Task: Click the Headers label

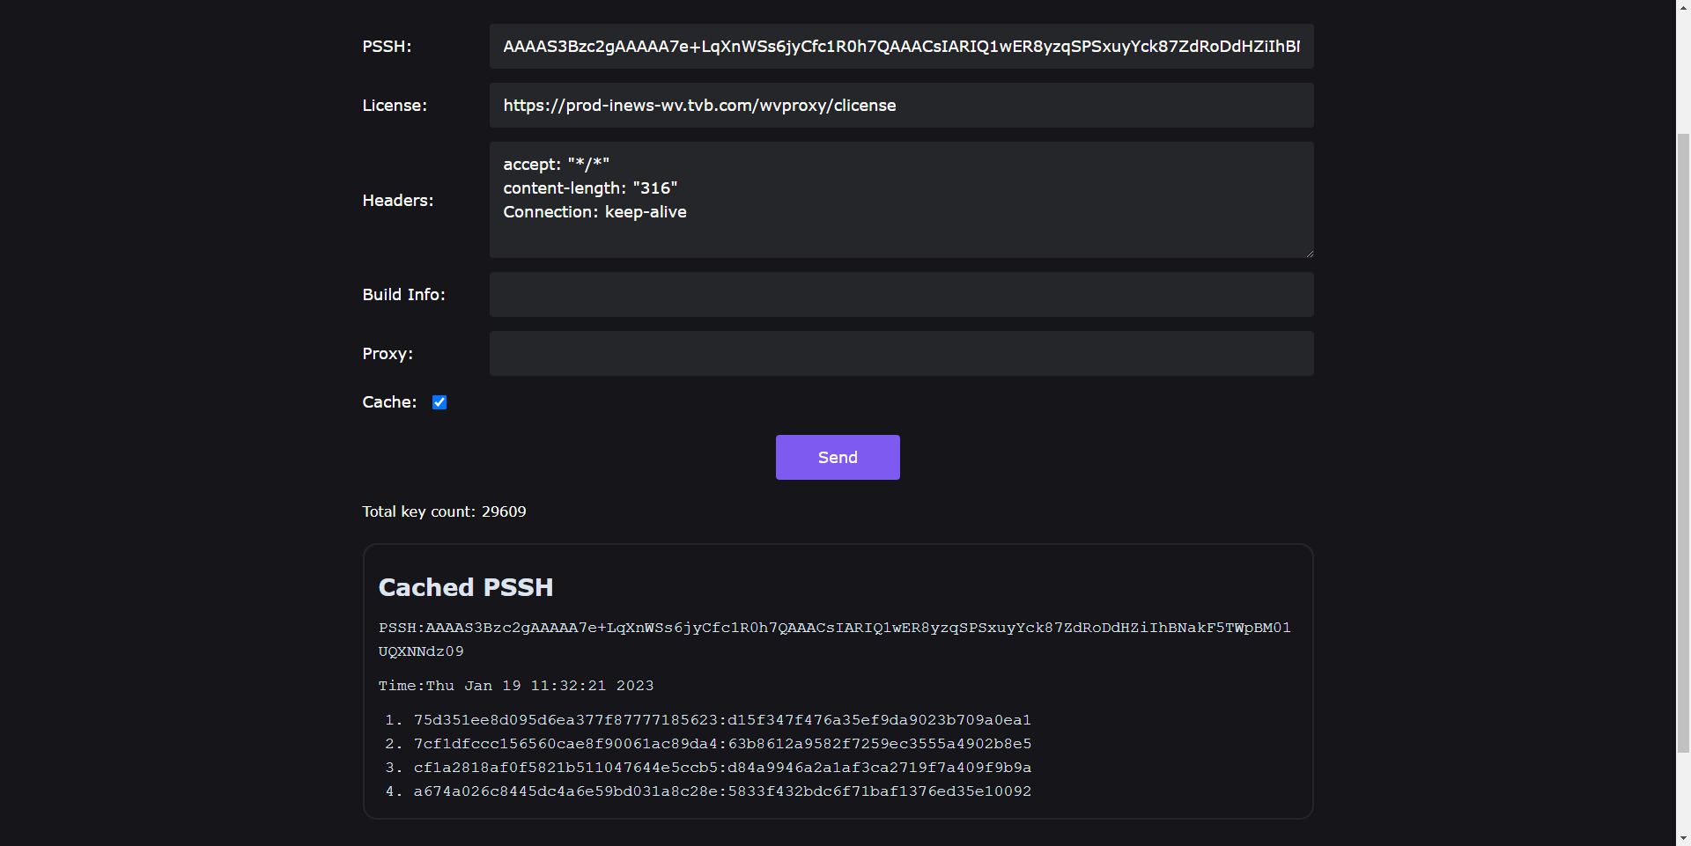Action: (398, 201)
